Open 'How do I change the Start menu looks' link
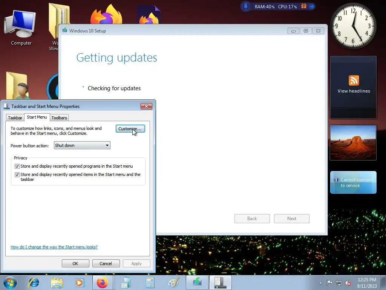386x290 pixels. coord(54,247)
